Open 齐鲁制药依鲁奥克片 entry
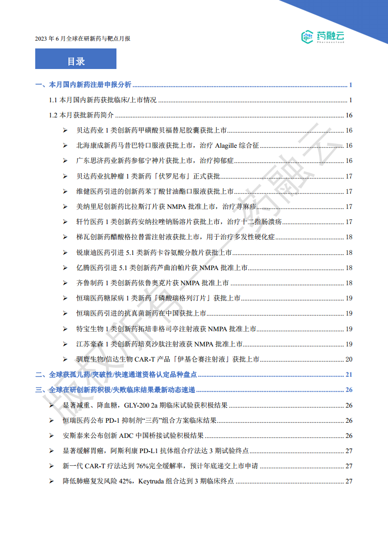The height and width of the screenshot is (549, 388). [x=207, y=283]
